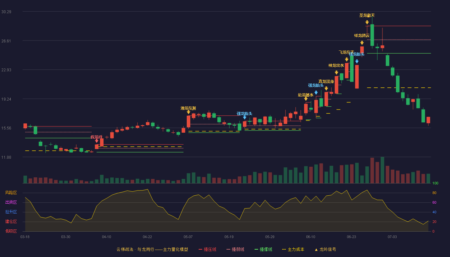Click the 05-07 date axis label

188,237
